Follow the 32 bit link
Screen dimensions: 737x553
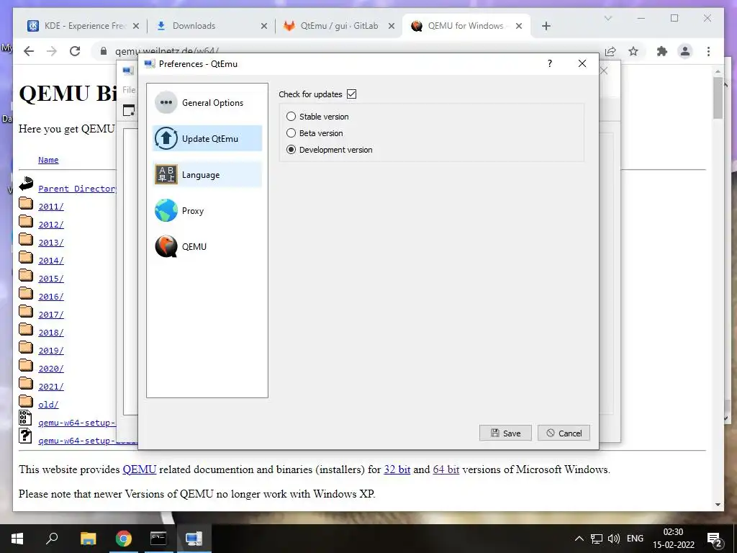pyautogui.click(x=397, y=469)
